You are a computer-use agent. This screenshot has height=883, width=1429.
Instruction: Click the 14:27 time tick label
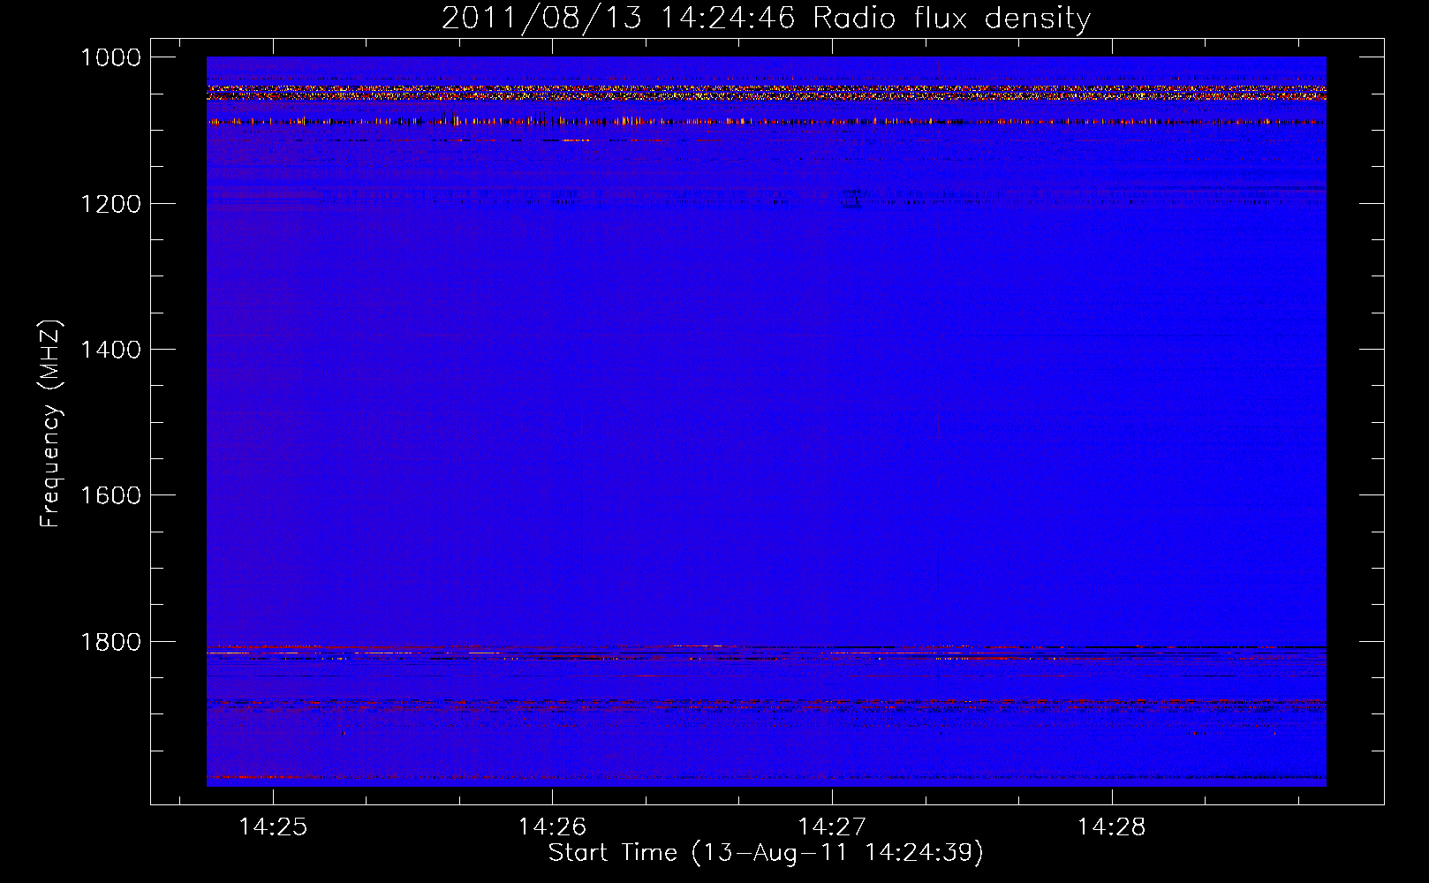832,827
